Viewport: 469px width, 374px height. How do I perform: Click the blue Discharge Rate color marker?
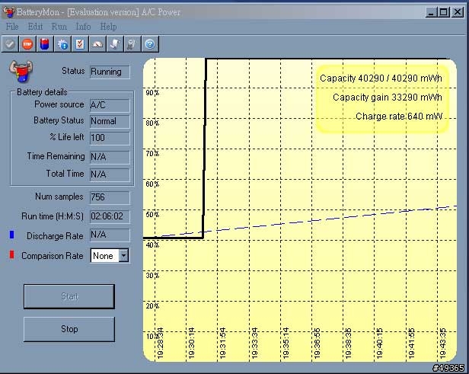coord(12,235)
